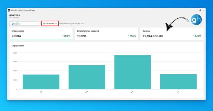The width and height of the screenshot is (213, 111).
Task: Click the Aug bar in the chart
Action: (87, 77)
